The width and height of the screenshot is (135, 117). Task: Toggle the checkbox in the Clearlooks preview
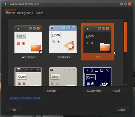coord(53,42)
